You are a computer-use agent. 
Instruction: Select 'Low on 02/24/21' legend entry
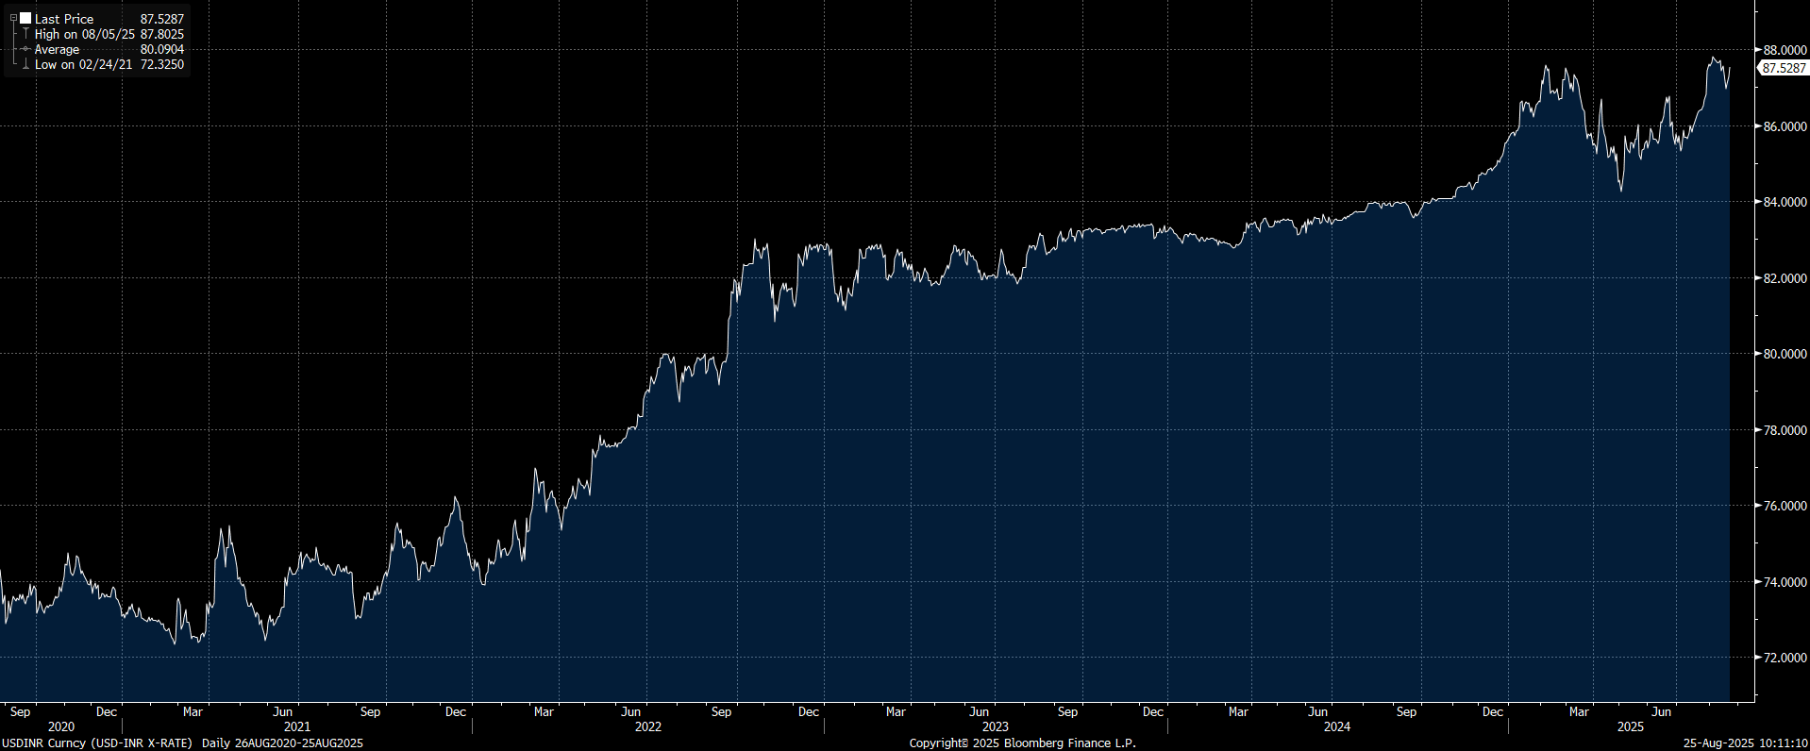point(83,64)
